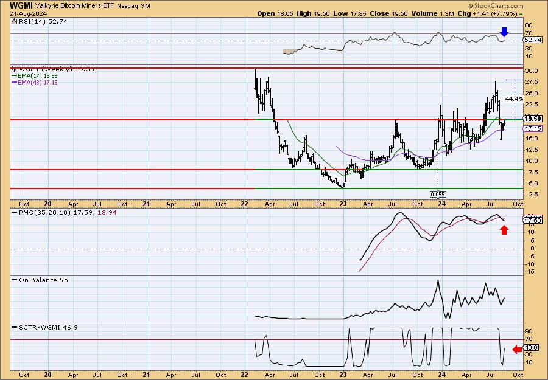
Task: Click the 30.0 price axis label
Action: click(x=532, y=71)
